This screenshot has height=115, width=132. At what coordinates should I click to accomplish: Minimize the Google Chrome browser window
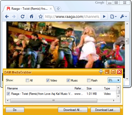click(x=110, y=3)
